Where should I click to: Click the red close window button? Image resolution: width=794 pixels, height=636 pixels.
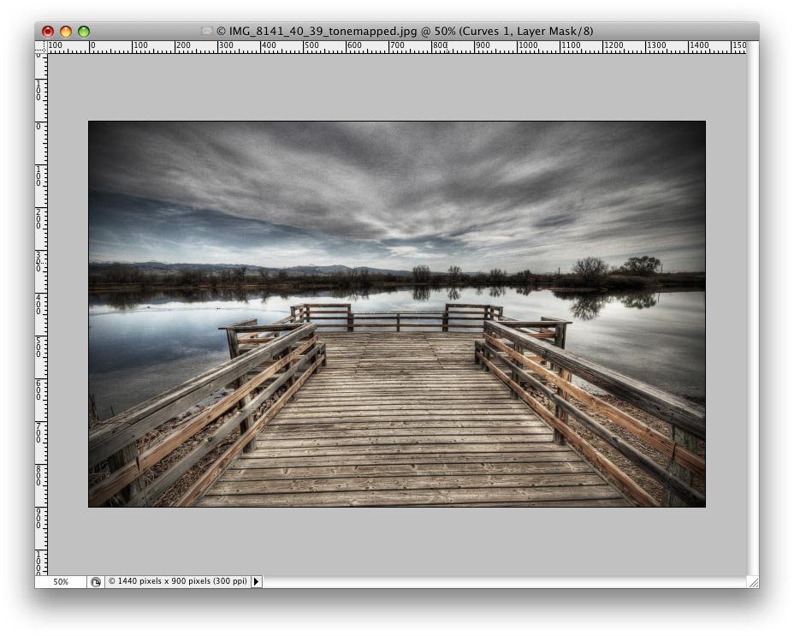point(48,32)
